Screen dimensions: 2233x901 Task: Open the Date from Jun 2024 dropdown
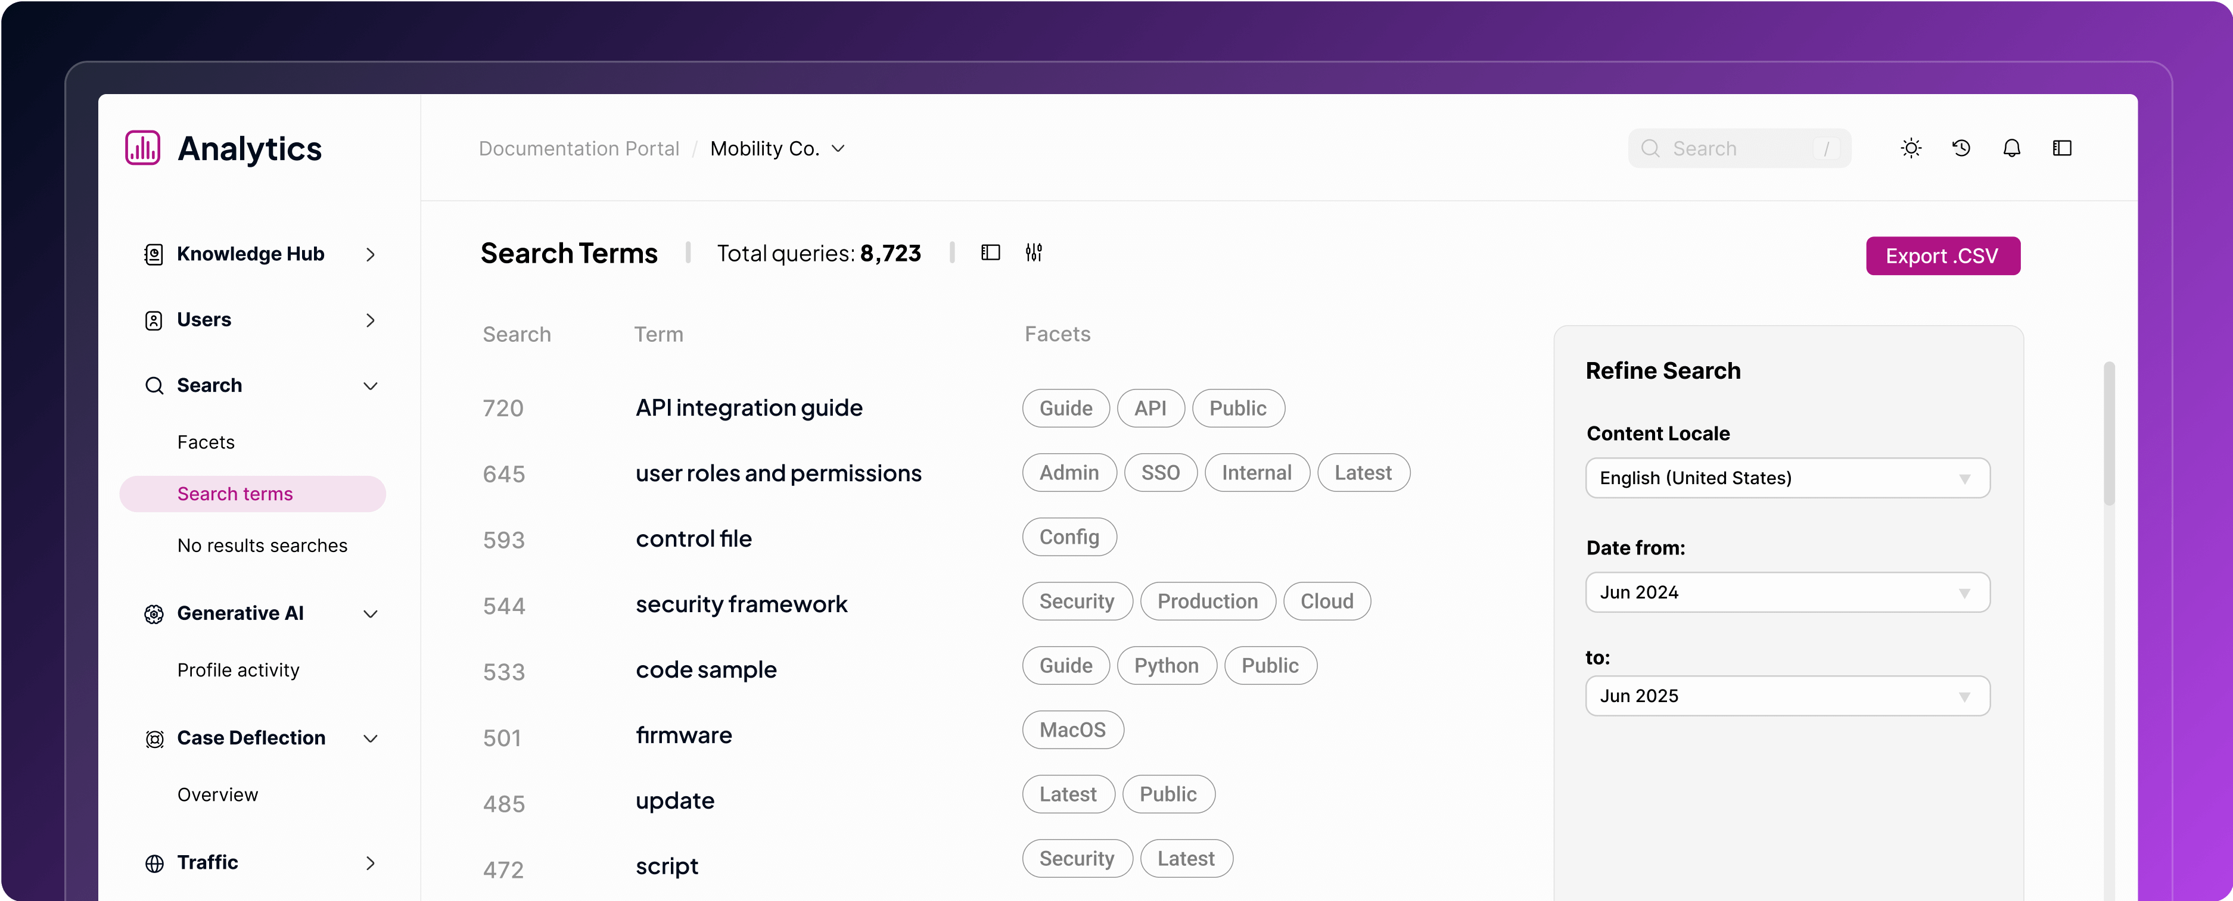coord(1787,593)
